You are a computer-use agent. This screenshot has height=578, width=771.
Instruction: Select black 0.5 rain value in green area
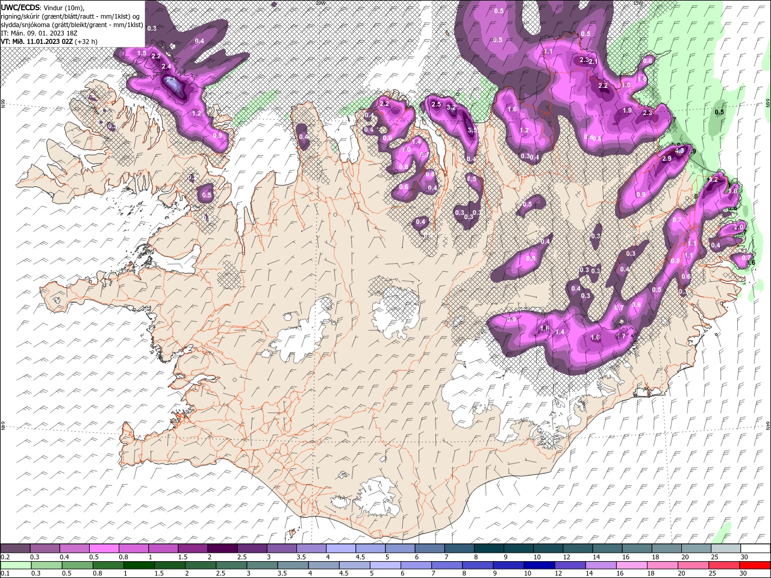coord(719,112)
